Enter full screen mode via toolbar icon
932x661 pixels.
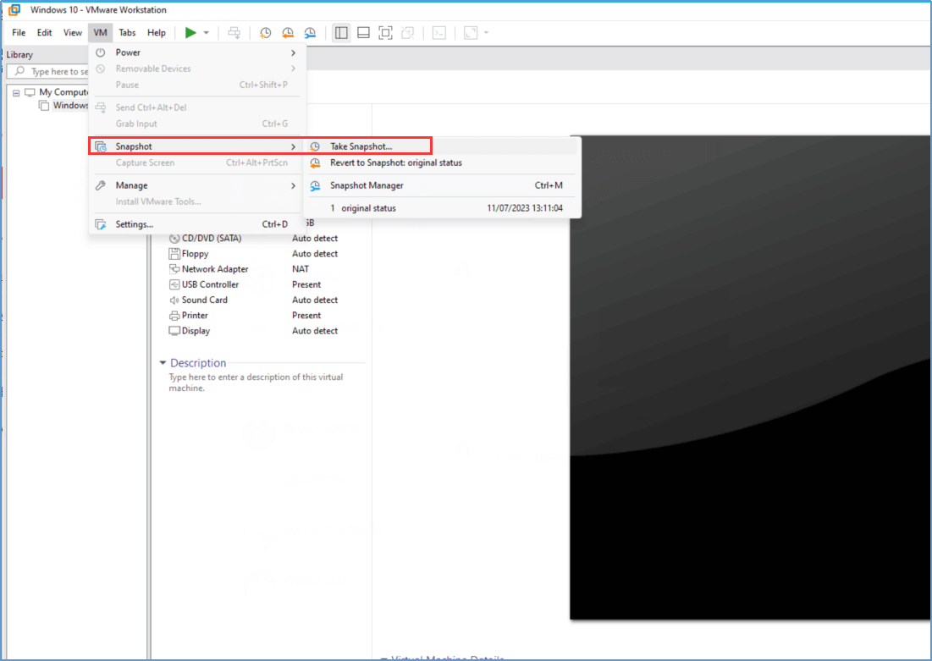[x=385, y=32]
